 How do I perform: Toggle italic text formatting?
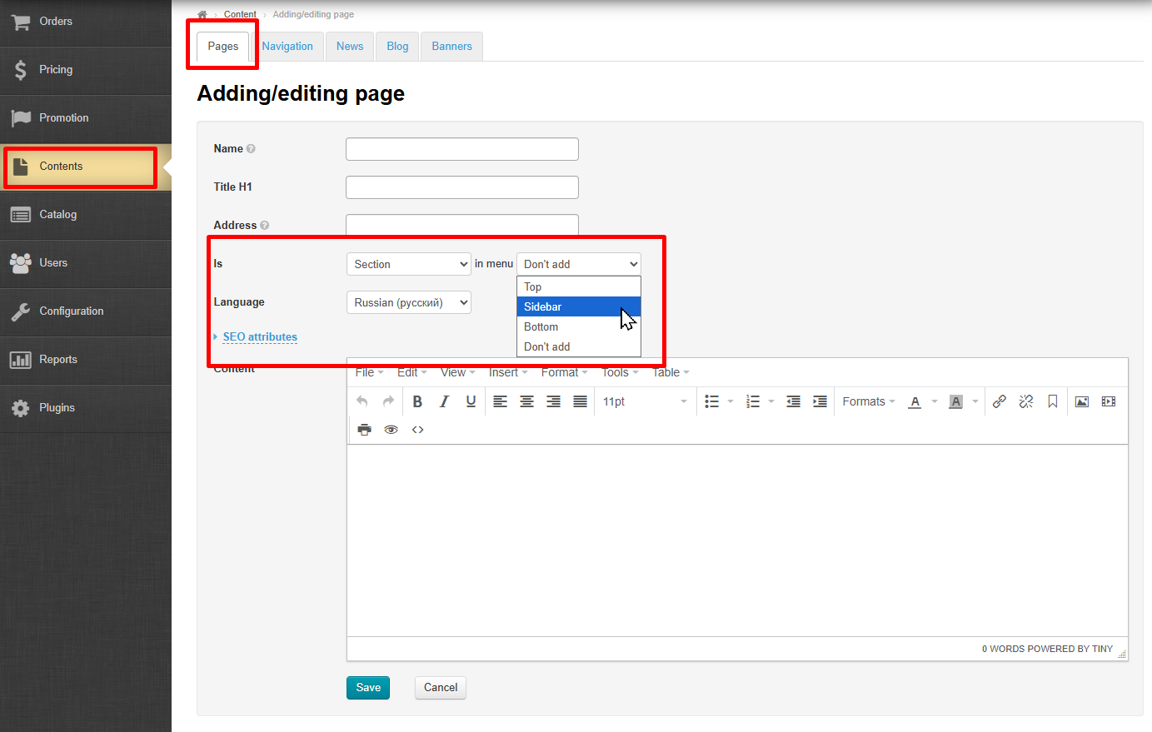(444, 401)
